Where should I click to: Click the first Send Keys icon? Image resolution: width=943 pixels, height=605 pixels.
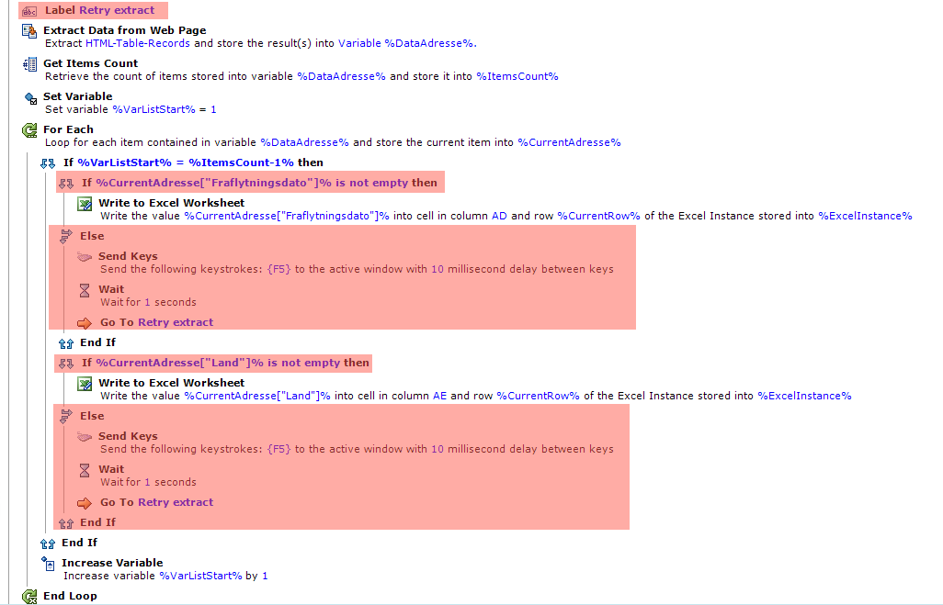pos(85,257)
